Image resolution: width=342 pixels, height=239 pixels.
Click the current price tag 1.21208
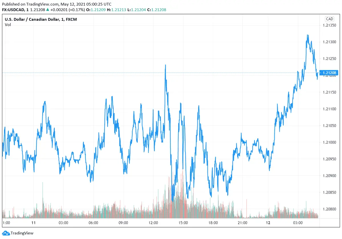(x=330, y=73)
